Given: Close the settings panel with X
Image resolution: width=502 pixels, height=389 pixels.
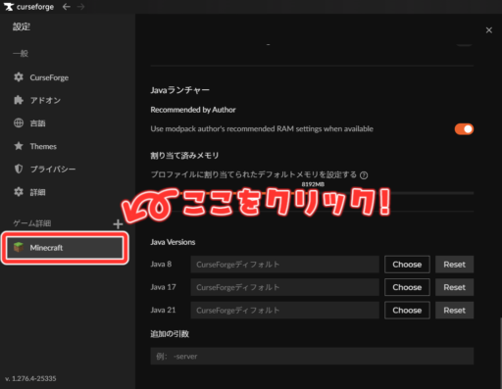Looking at the screenshot, I should click(489, 30).
